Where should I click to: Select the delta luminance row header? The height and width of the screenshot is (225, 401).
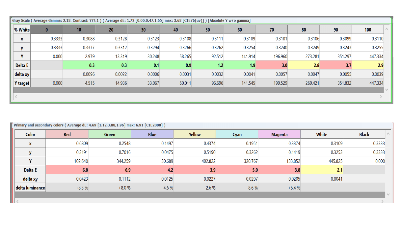coord(30,188)
